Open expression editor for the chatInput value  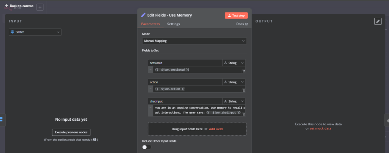[244, 114]
